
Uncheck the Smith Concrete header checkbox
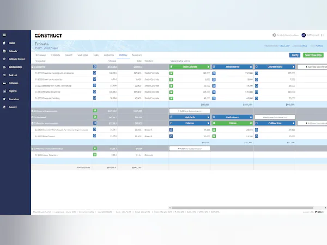tap(171, 66)
